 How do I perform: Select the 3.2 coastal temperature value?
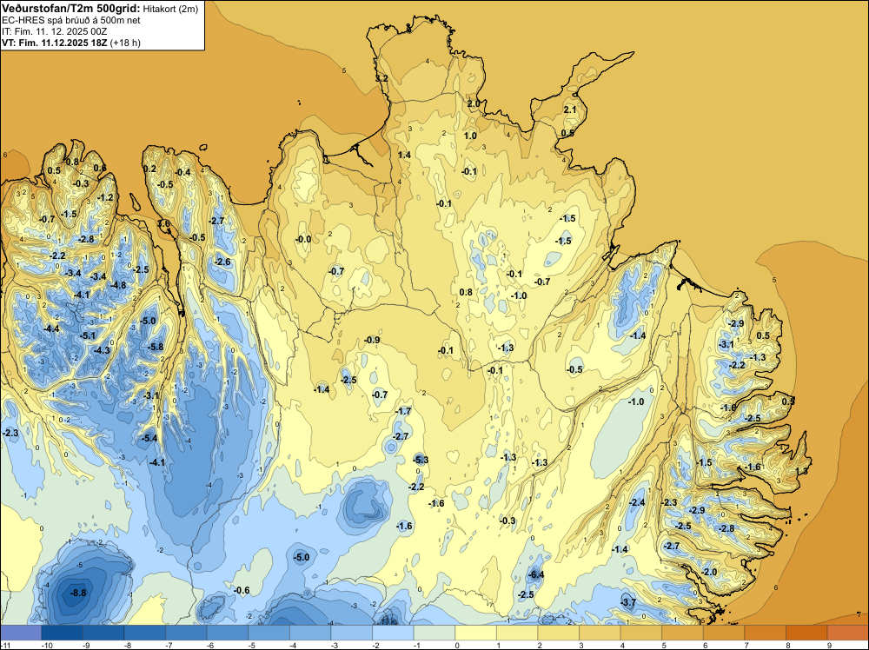(x=381, y=79)
